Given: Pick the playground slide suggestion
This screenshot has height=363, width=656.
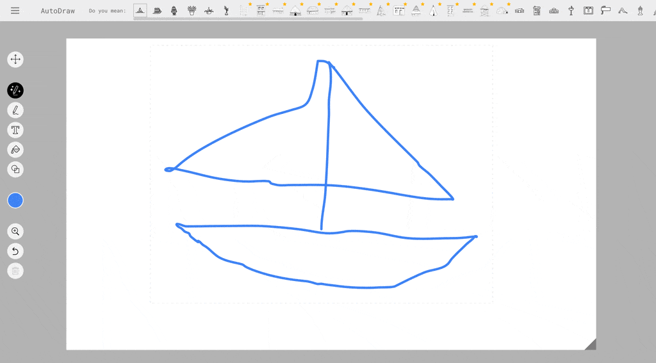Looking at the screenshot, I should pyautogui.click(x=623, y=10).
